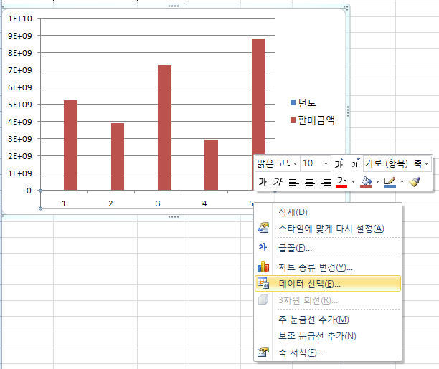Click horizontal axis label 3
The height and width of the screenshot is (369, 439).
point(158,203)
